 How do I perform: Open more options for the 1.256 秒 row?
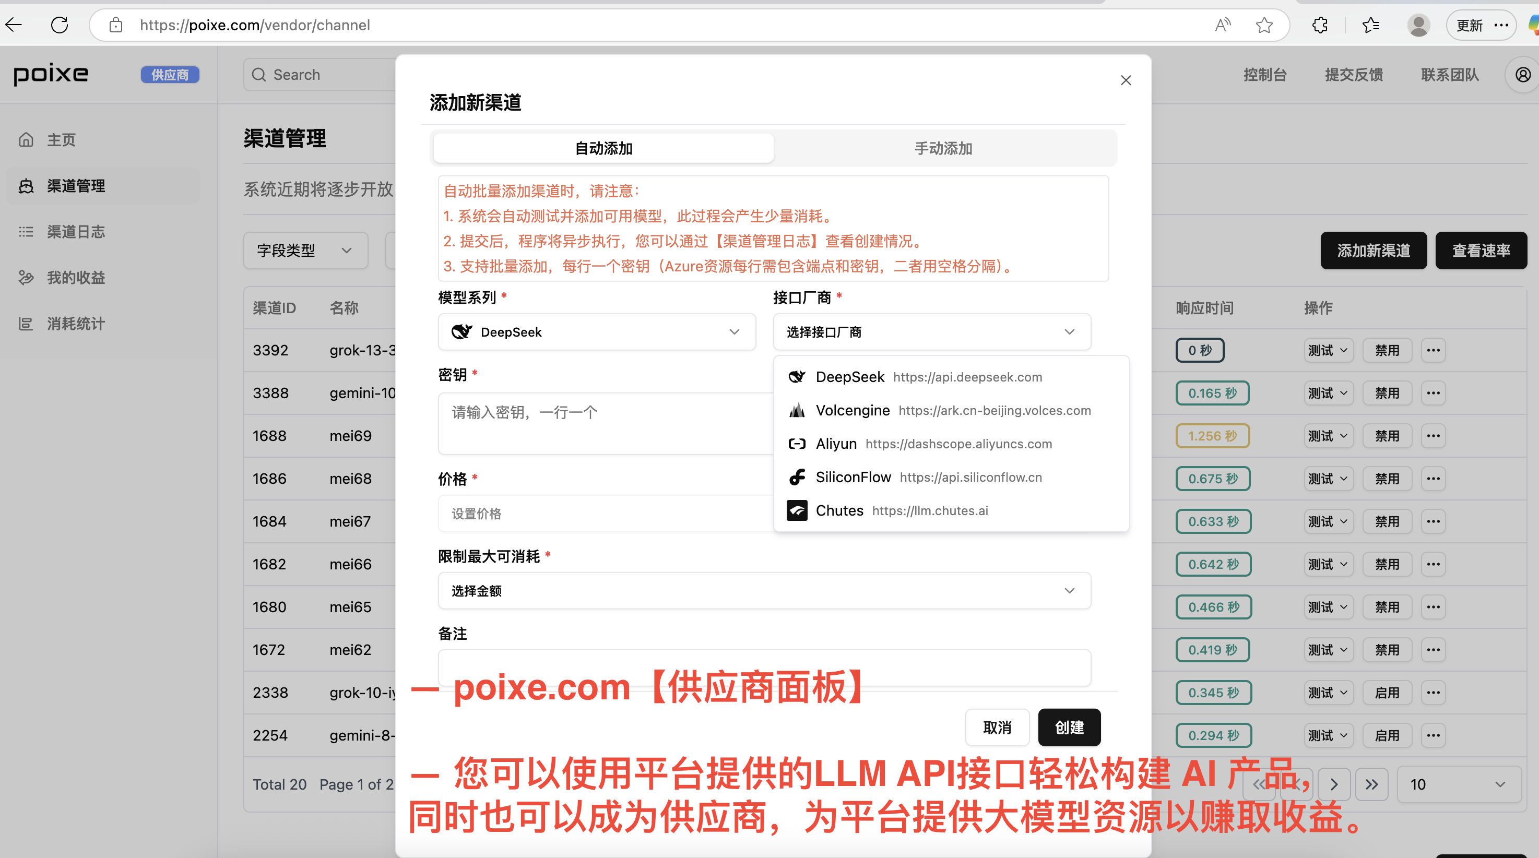pos(1433,436)
